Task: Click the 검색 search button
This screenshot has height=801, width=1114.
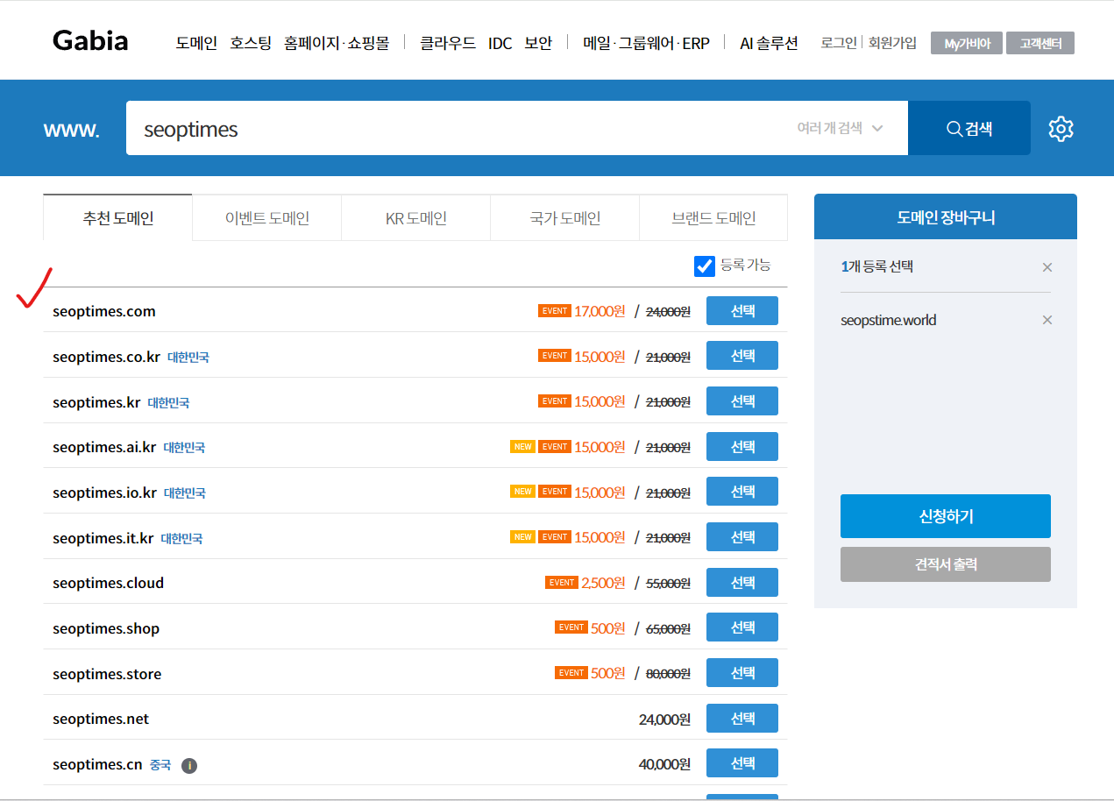Action: pos(969,128)
